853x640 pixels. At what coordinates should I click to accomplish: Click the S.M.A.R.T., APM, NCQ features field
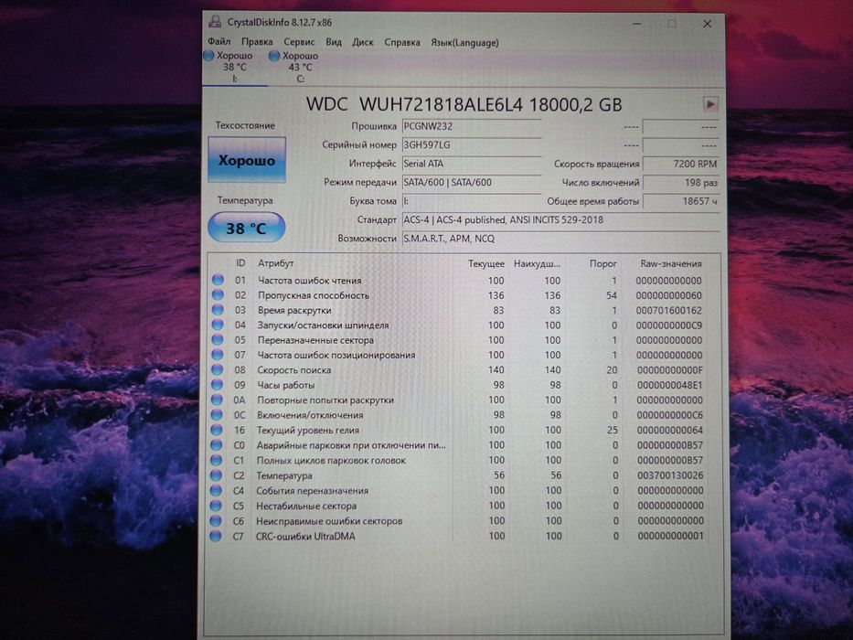(x=560, y=239)
